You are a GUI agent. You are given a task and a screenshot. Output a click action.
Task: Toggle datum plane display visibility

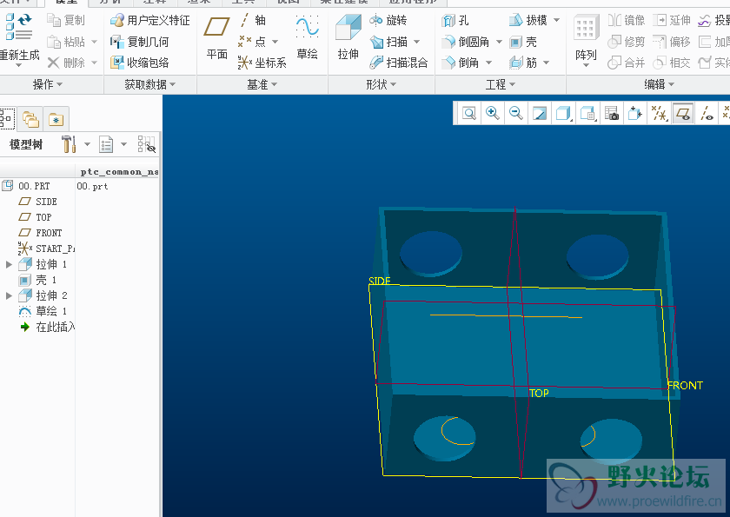pyautogui.click(x=683, y=113)
